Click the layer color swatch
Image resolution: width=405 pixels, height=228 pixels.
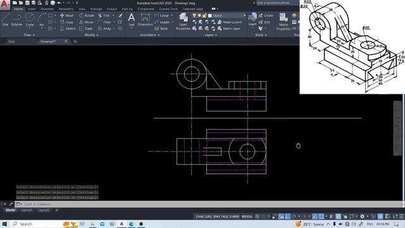click(210, 16)
